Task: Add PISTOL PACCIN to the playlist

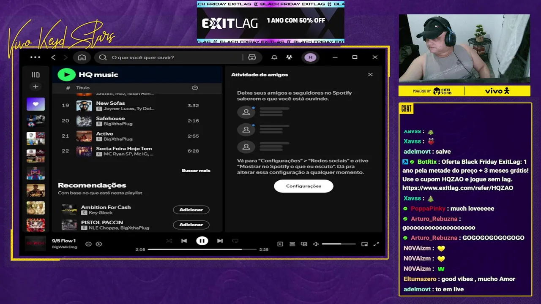Action: click(x=191, y=225)
